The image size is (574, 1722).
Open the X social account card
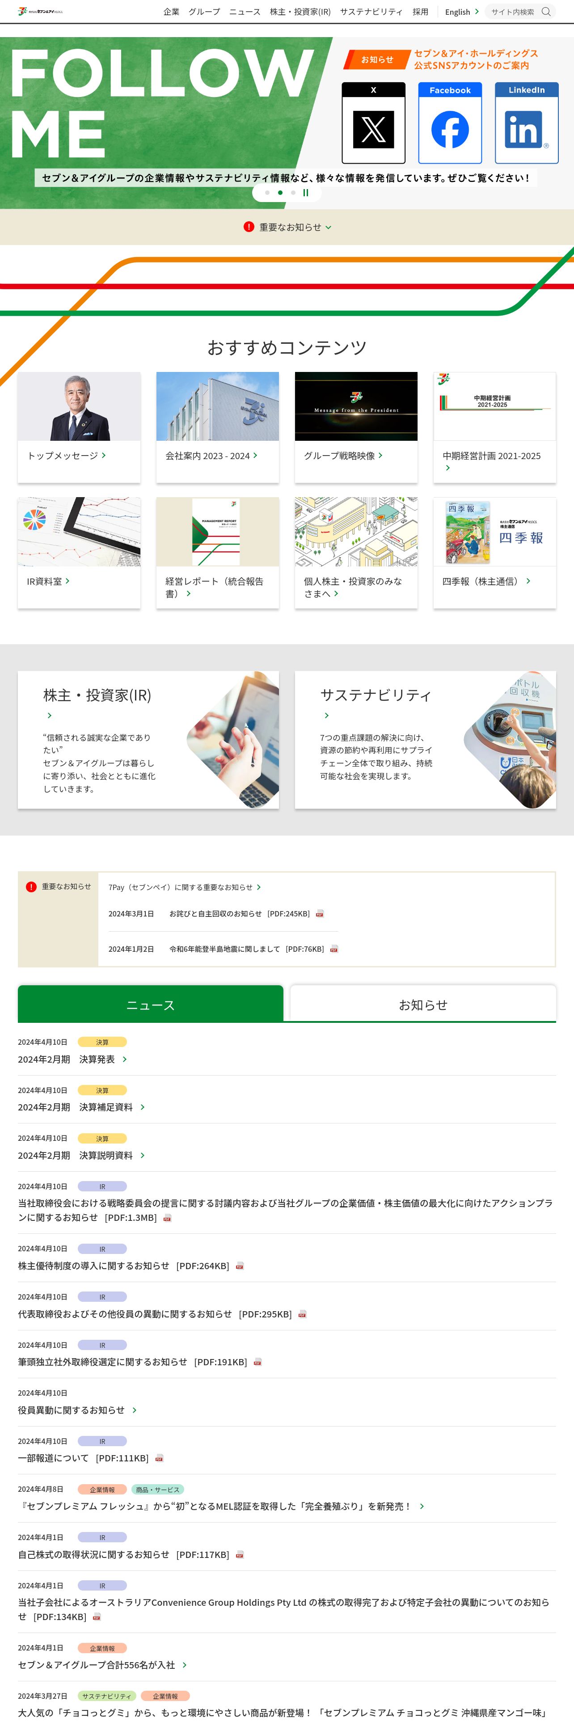[374, 123]
